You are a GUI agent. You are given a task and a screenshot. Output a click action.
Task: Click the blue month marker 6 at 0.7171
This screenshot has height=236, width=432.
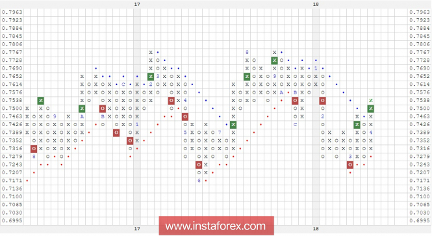point(199,181)
